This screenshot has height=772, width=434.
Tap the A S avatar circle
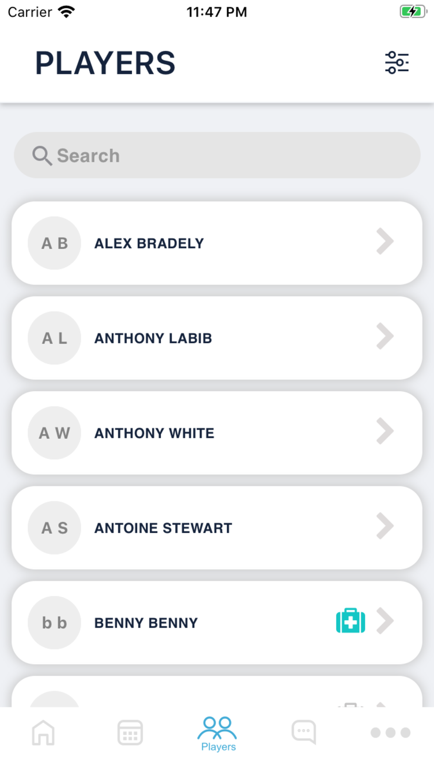[x=54, y=528]
